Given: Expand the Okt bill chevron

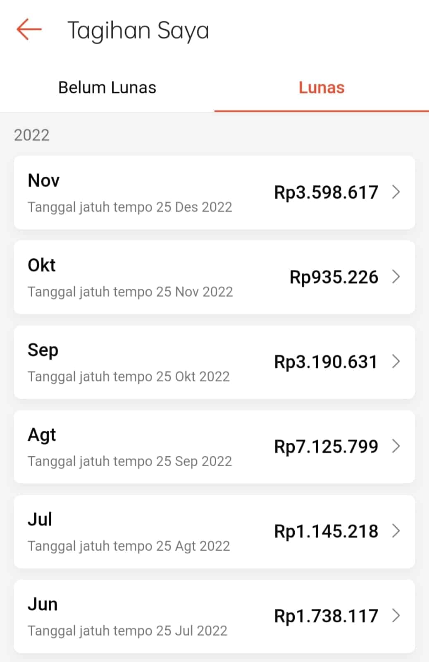Looking at the screenshot, I should tap(396, 277).
